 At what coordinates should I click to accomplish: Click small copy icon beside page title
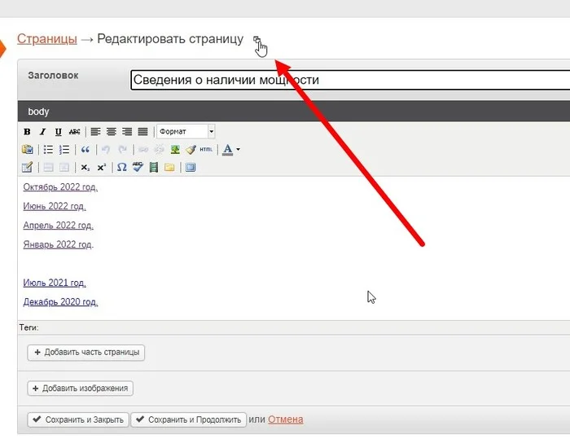click(x=257, y=40)
